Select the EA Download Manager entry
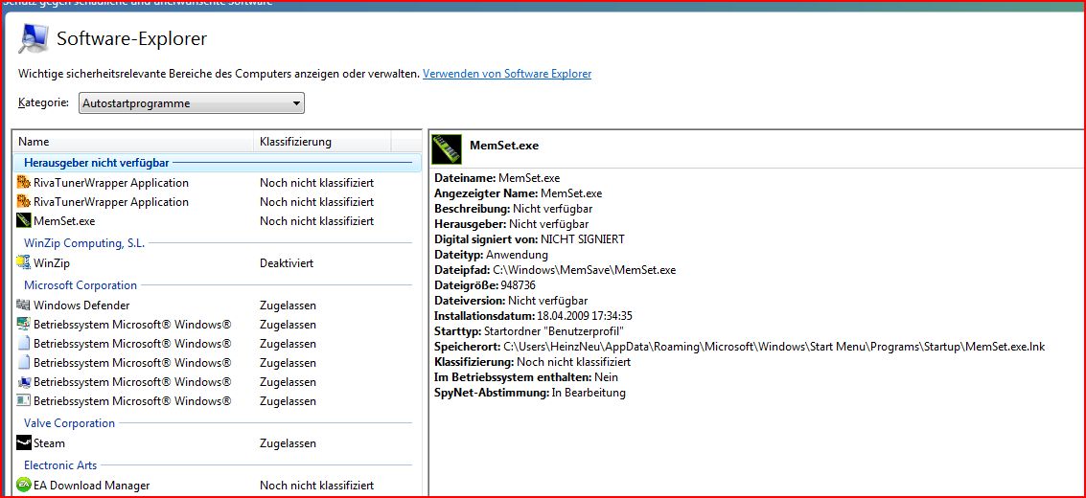The height and width of the screenshot is (498, 1086). coord(91,486)
